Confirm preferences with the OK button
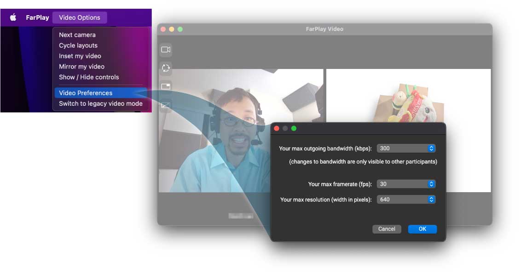This screenshot has width=521, height=274. point(422,229)
